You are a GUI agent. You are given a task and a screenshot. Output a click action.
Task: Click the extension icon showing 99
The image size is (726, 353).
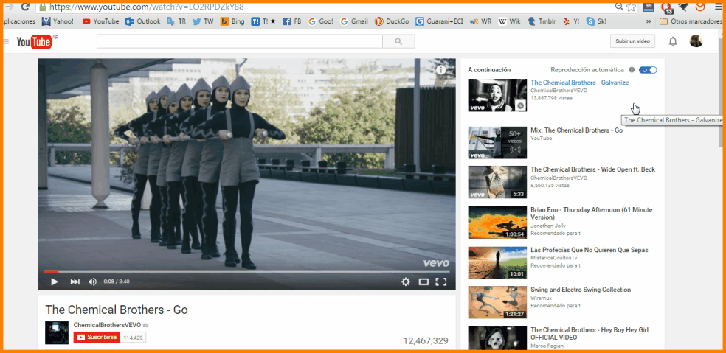[649, 7]
